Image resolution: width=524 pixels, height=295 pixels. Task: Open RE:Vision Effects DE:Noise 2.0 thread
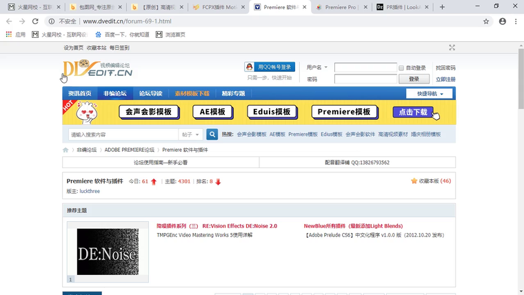tap(239, 225)
